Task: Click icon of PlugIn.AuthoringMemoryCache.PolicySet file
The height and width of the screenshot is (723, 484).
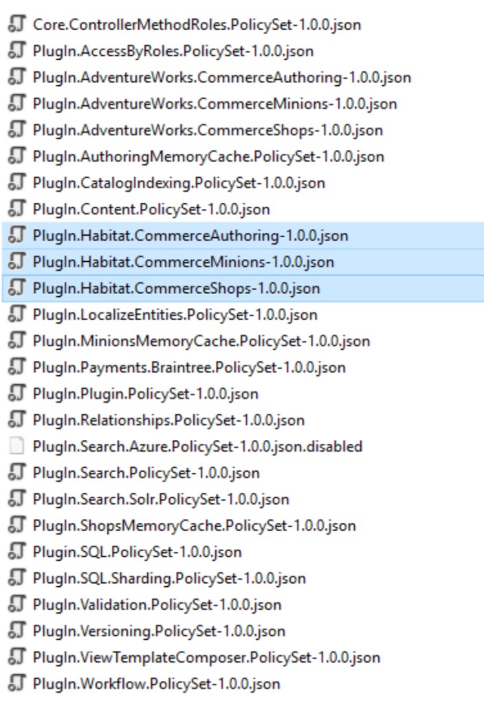Action: [16, 156]
